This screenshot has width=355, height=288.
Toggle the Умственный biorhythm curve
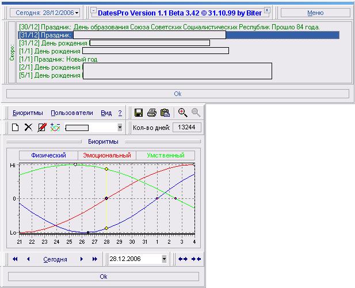(x=165, y=155)
